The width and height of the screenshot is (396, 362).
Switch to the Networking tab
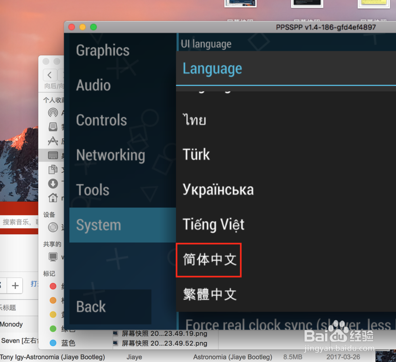click(122, 155)
